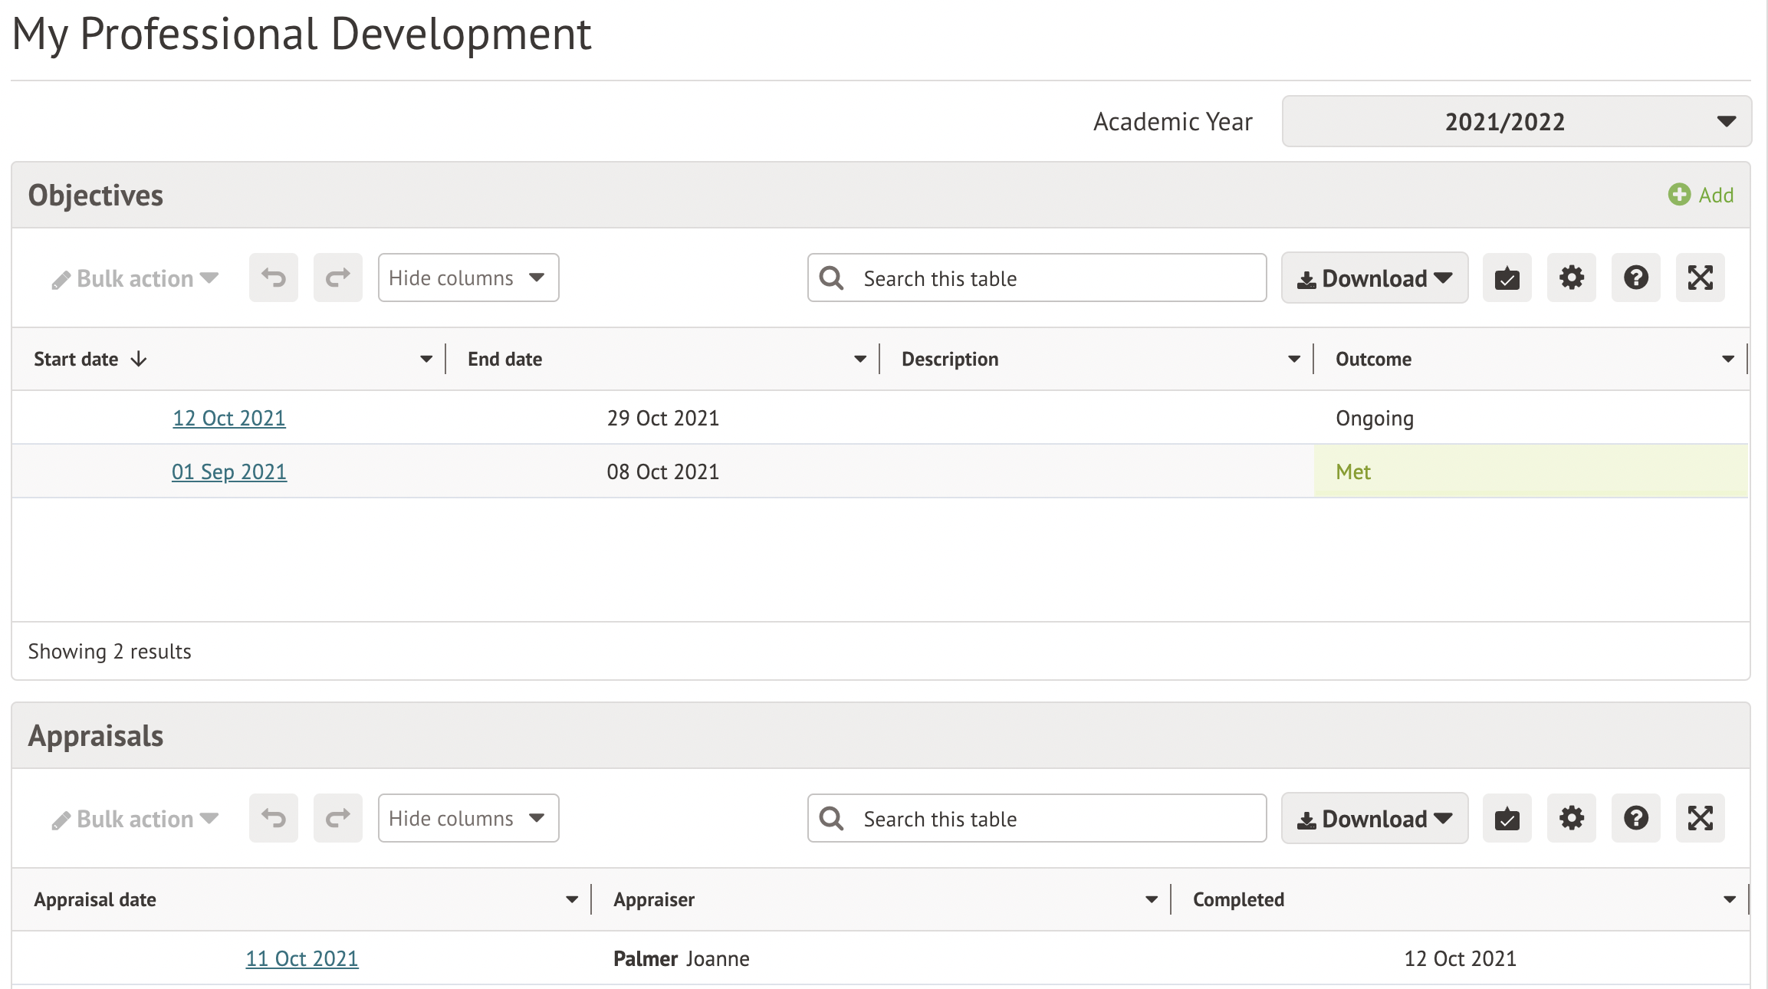This screenshot has width=1768, height=989.
Task: Click the Appraisals table settings gear
Action: point(1571,818)
